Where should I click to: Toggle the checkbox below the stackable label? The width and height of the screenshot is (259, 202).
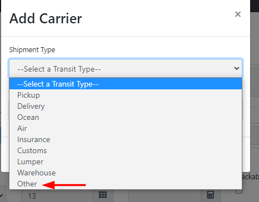coord(239,191)
